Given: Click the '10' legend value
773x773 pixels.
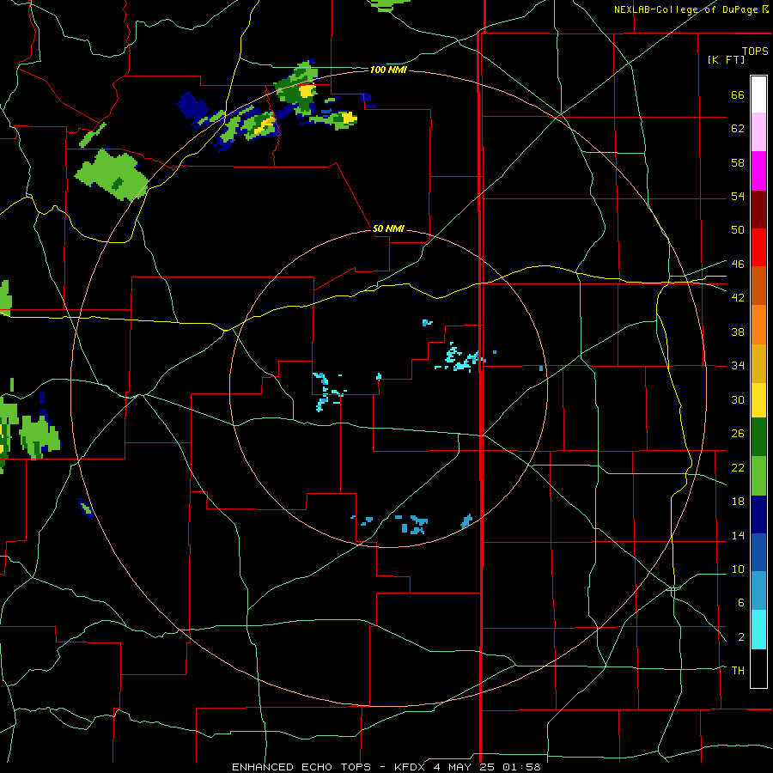Looking at the screenshot, I should [x=738, y=569].
